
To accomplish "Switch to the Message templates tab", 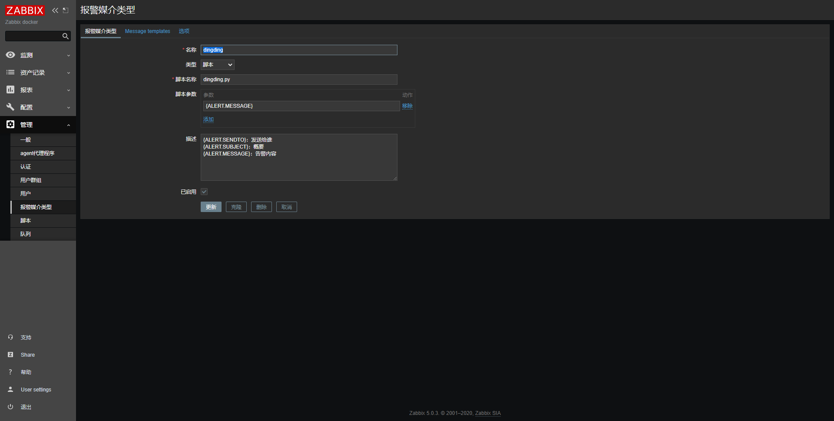I will point(148,31).
